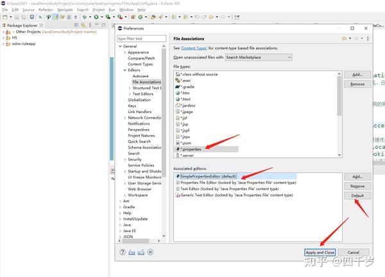Click the External Tools run icon
The height and width of the screenshot is (277, 385).
[x=120, y=17]
